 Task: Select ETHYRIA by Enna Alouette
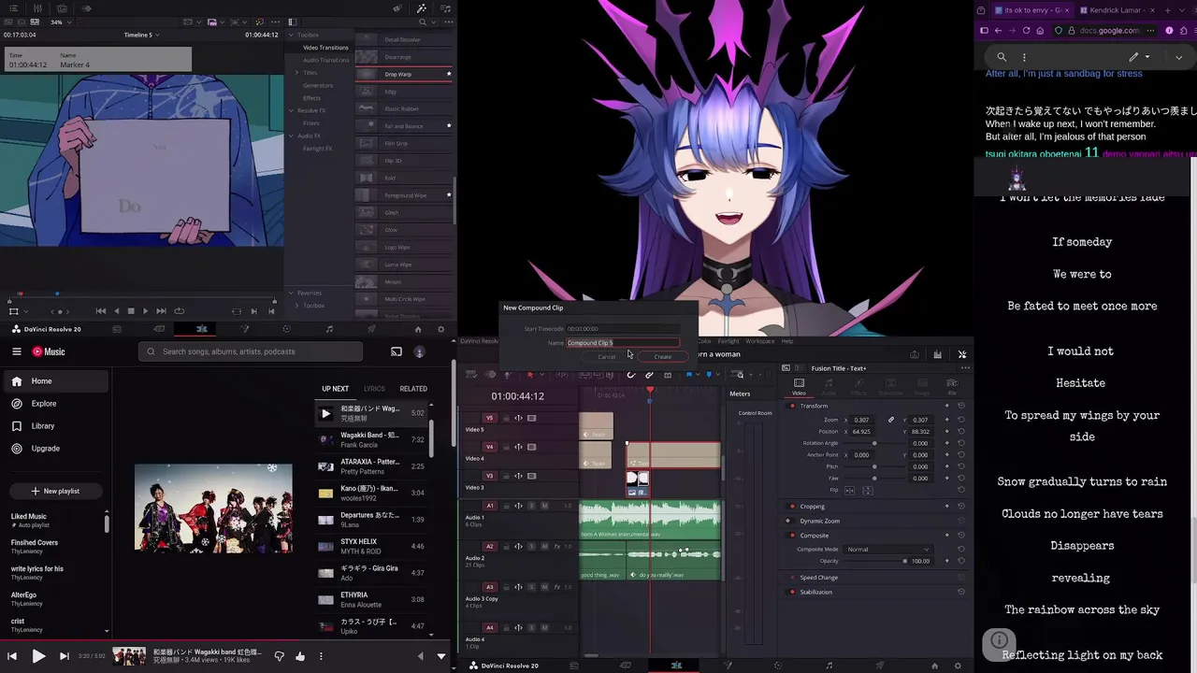point(371,599)
